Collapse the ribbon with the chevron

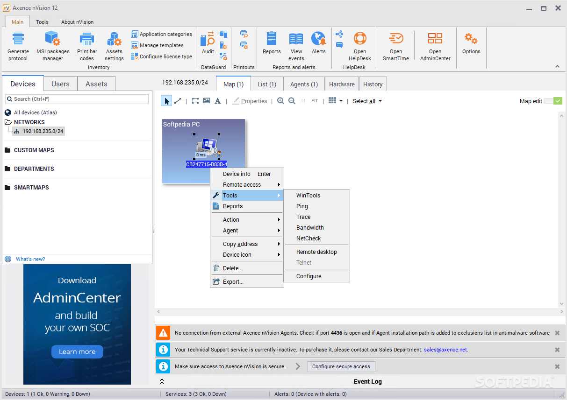[x=557, y=67]
